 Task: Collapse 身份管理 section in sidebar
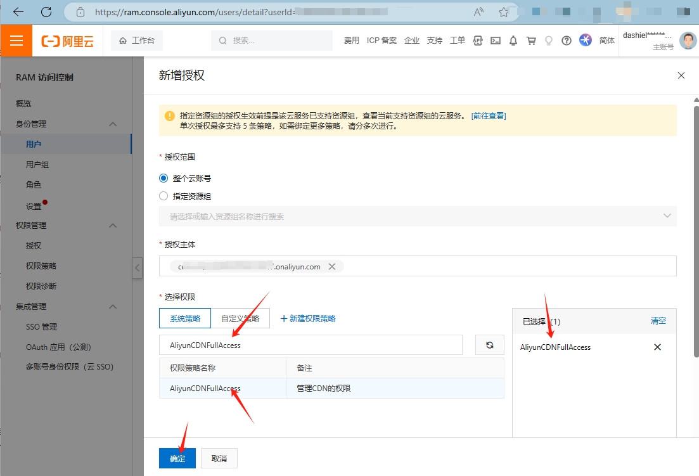click(113, 124)
